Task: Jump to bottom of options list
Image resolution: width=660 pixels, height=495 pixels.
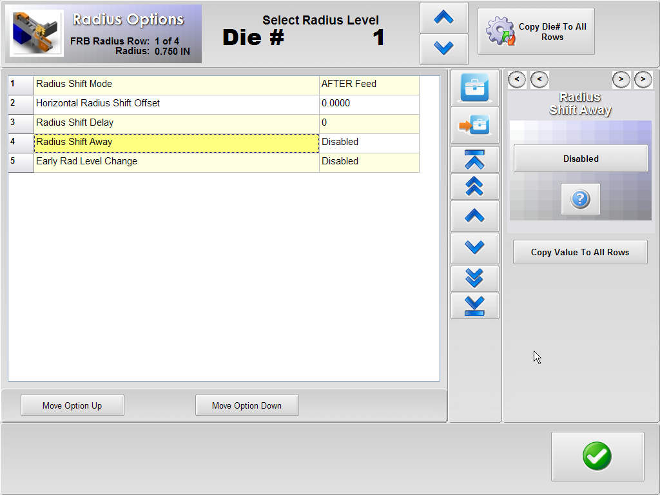Action: click(474, 306)
